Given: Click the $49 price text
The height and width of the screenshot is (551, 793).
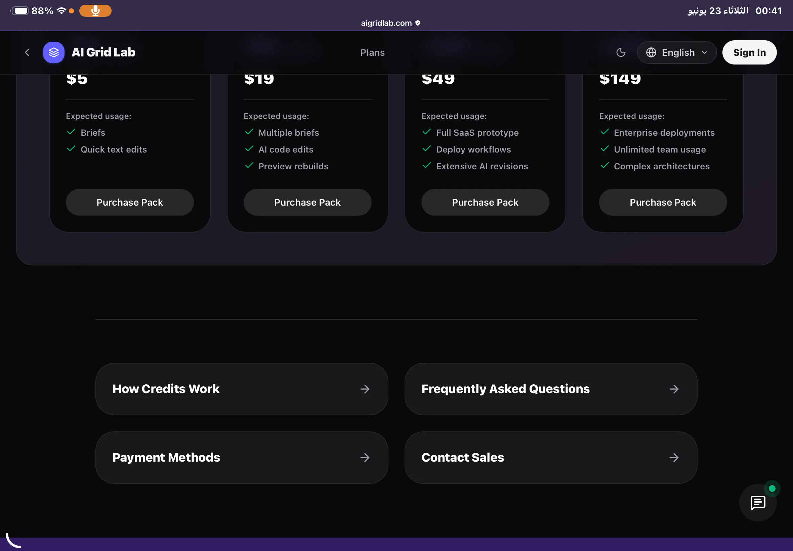Looking at the screenshot, I should (438, 79).
